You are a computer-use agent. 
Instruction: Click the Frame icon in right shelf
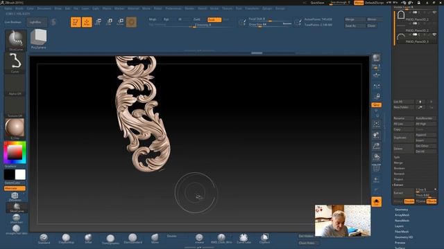pos(376,124)
